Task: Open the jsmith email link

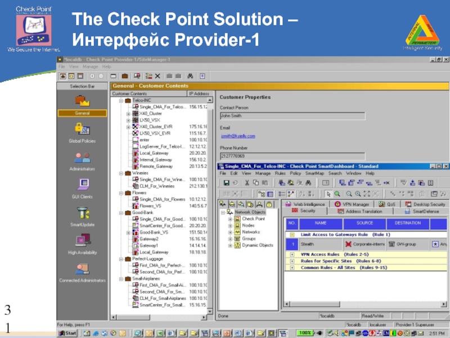Action: coord(238,136)
